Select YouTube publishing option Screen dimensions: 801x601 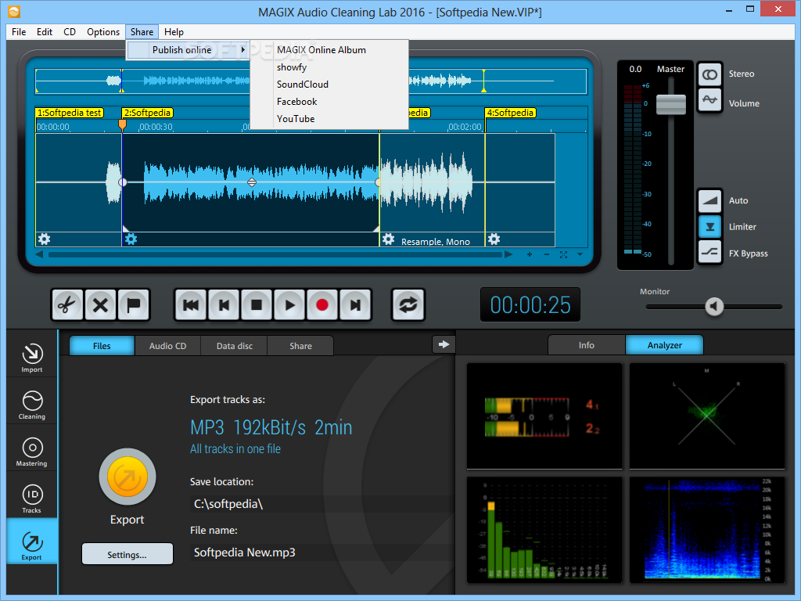pos(329,119)
